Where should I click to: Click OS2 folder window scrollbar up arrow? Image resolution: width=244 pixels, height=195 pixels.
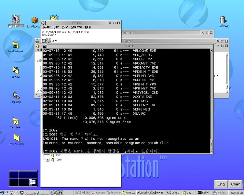click(x=227, y=54)
